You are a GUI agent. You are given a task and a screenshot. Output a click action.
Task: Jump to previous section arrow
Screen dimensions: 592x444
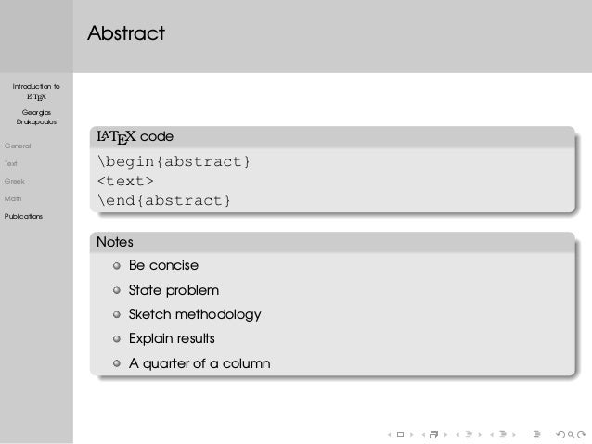click(x=492, y=435)
